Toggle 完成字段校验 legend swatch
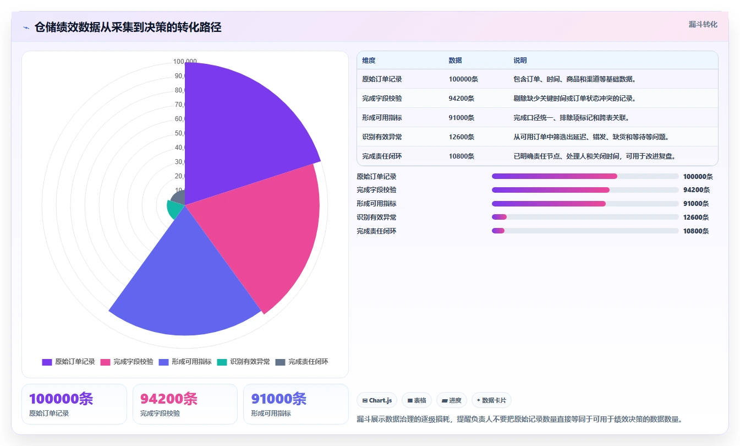This screenshot has height=446, width=740. [105, 362]
